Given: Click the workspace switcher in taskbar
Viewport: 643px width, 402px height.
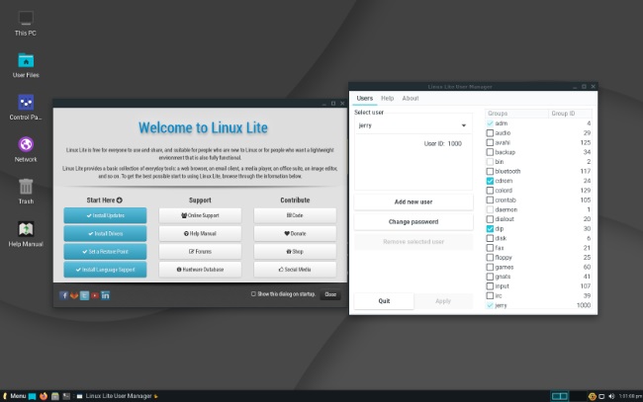Looking at the screenshot, I should tap(559, 396).
